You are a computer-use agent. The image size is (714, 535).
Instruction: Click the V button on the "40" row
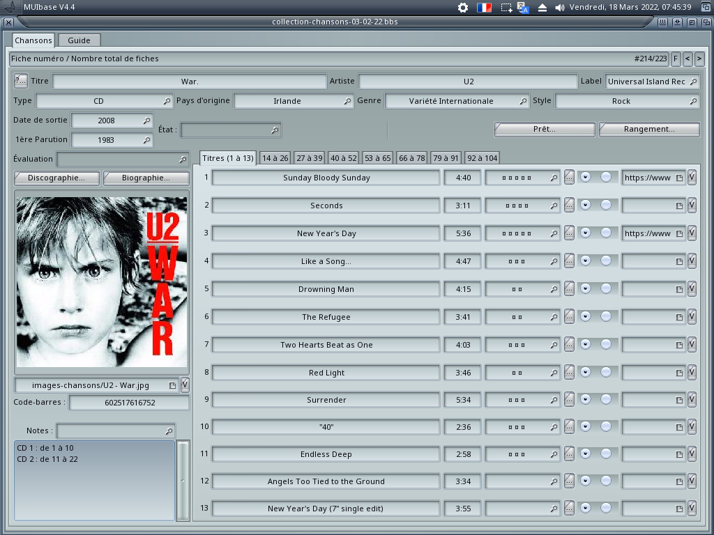692,427
